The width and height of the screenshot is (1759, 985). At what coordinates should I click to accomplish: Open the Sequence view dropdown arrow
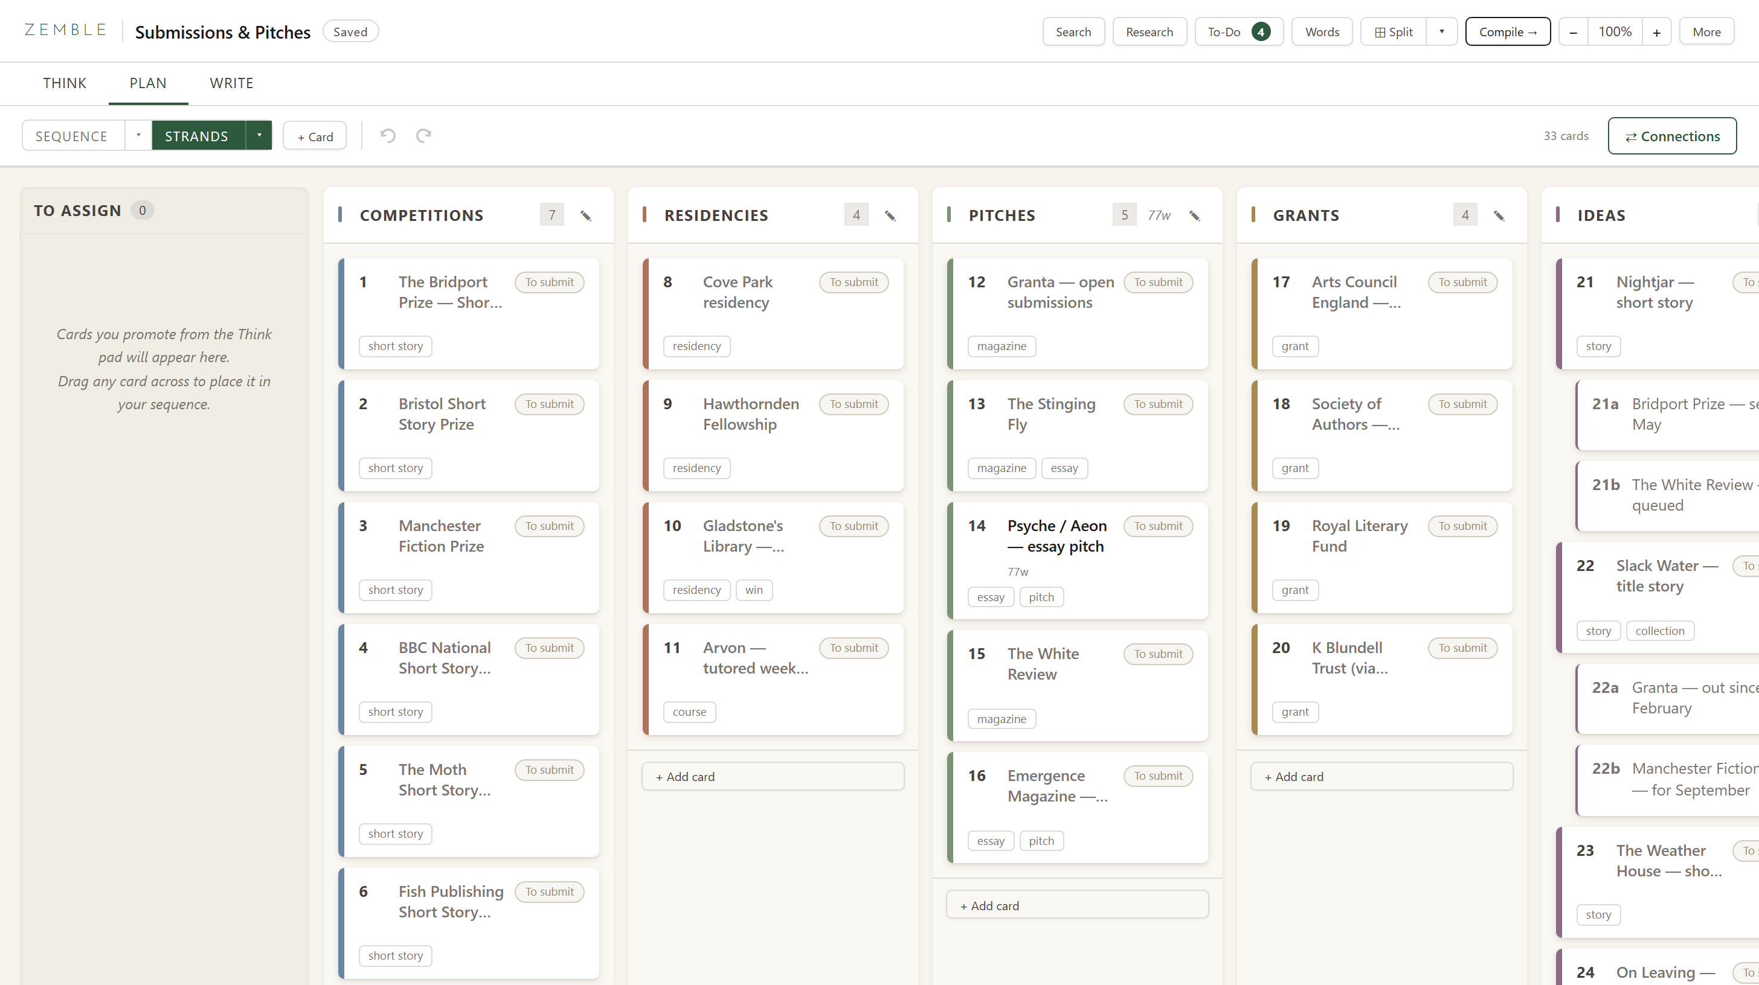138,135
